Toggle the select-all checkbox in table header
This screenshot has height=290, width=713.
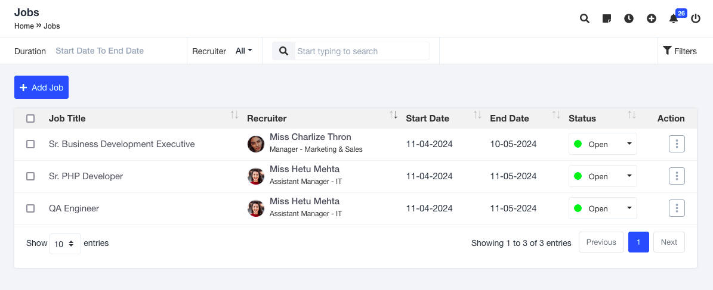30,119
